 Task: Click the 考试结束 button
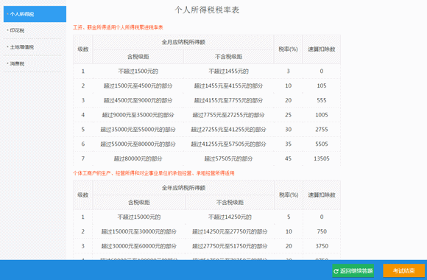point(403,270)
